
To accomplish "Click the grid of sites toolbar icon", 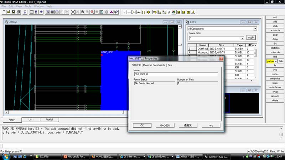I will point(144,12).
